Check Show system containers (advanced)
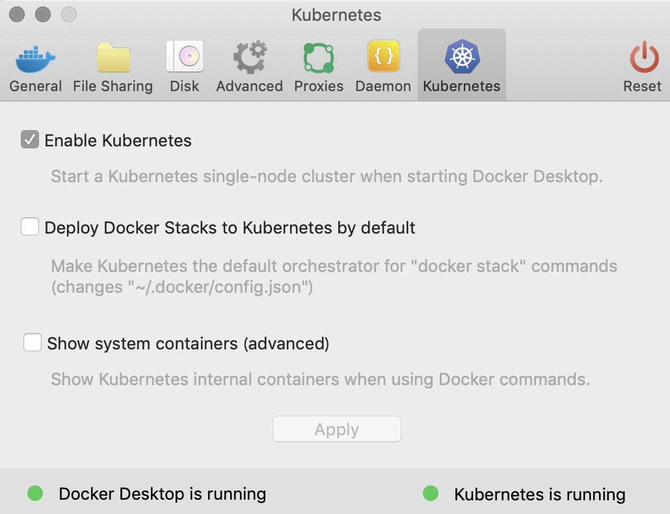 [x=33, y=343]
